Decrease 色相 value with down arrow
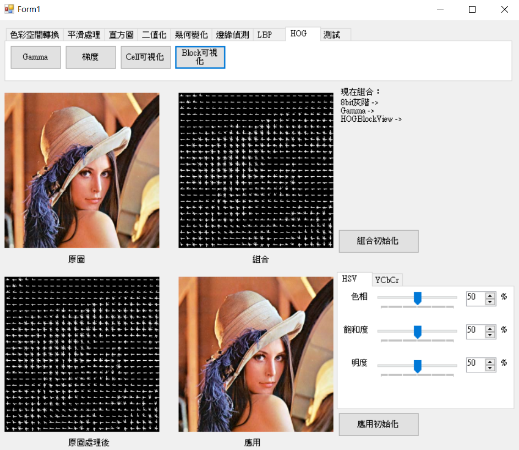Screen dimensions: 519x450 tap(490, 301)
